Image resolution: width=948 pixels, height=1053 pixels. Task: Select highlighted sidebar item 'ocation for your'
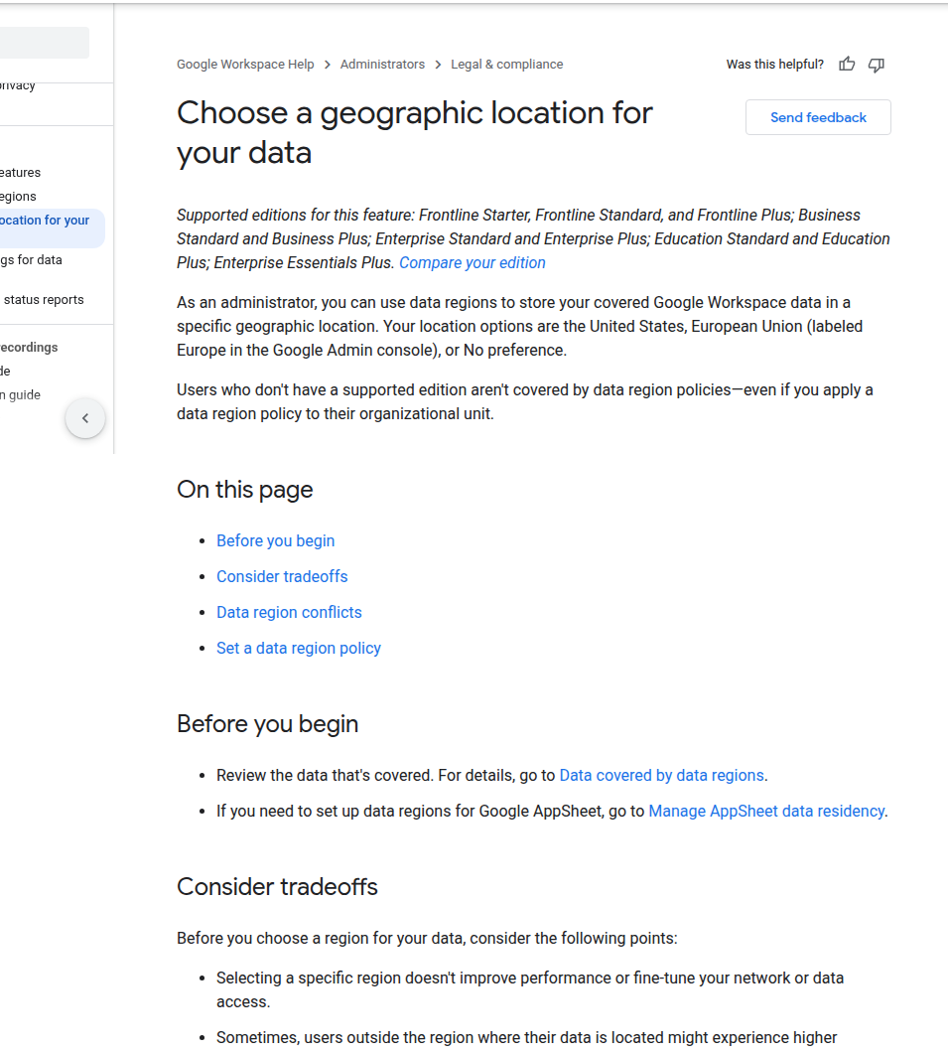(x=53, y=228)
